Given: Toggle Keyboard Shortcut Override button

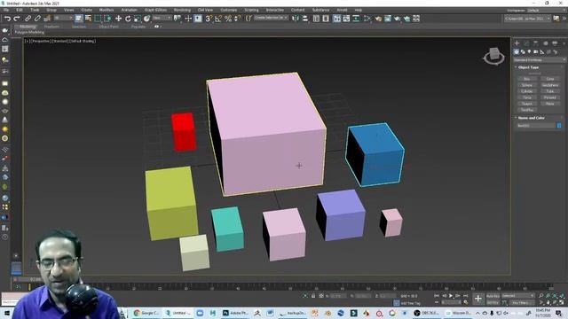Looking at the screenshot, I should (198, 19).
